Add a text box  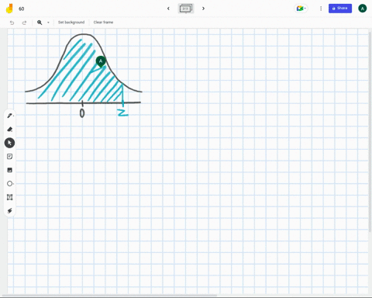click(10, 197)
